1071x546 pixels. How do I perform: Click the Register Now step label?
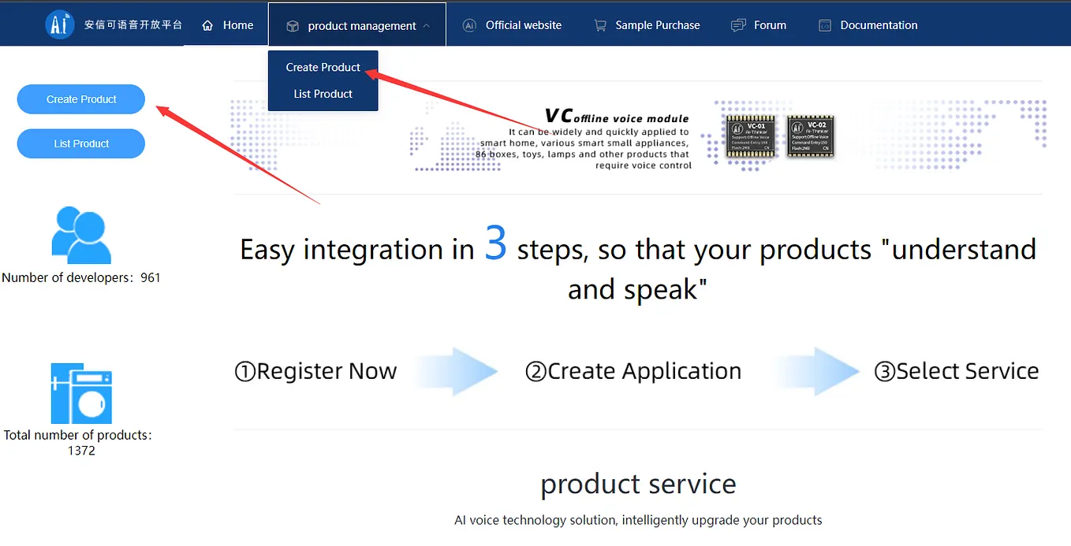pyautogui.click(x=315, y=370)
